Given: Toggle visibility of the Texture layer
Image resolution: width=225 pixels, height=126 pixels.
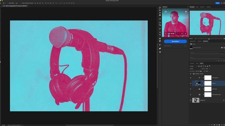Looking at the screenshot, I should [191, 83].
